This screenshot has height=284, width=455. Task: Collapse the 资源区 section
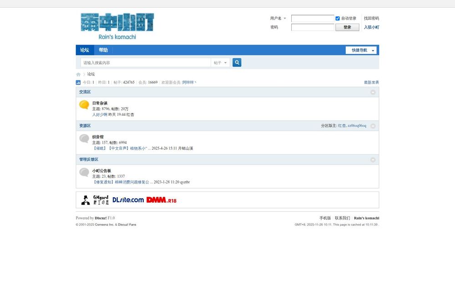coord(373,126)
